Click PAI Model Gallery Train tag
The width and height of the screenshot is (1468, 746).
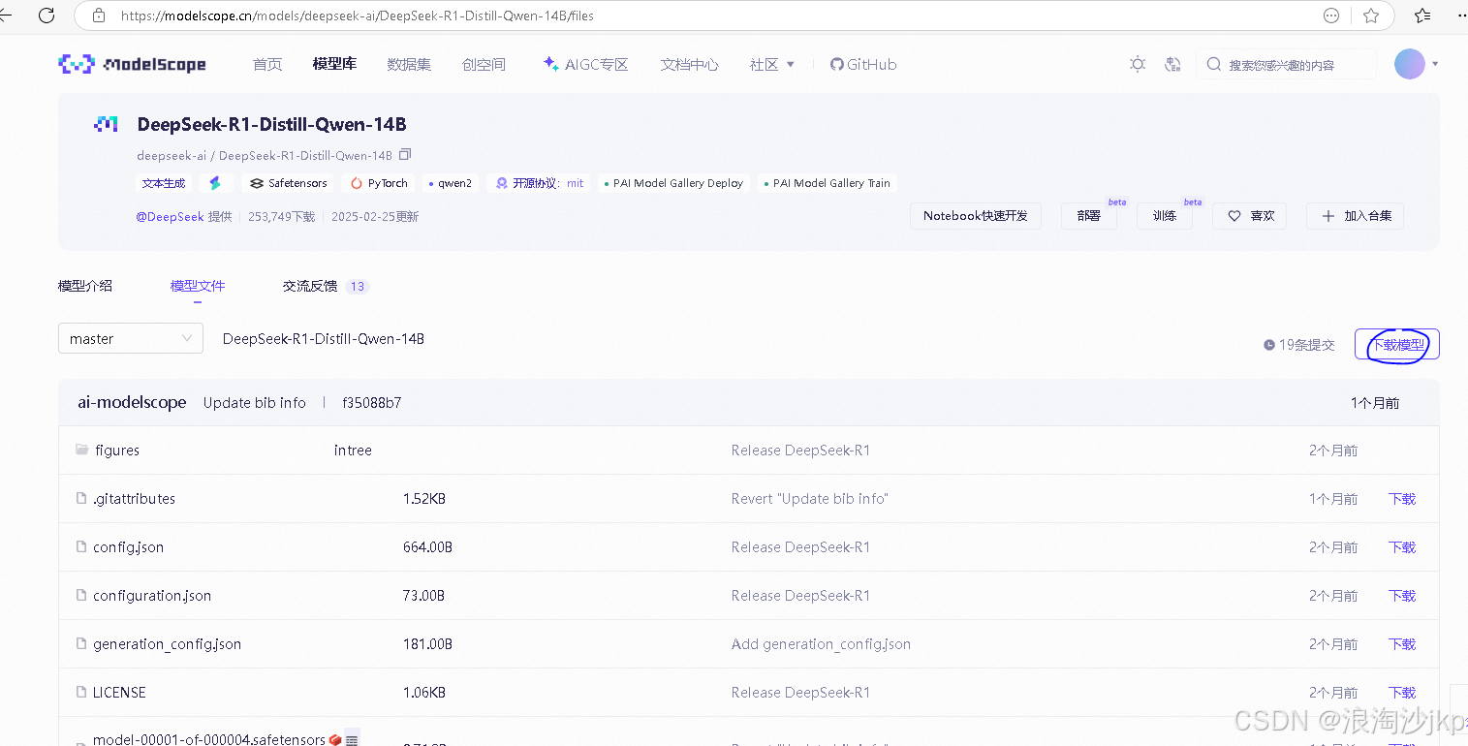(x=827, y=183)
